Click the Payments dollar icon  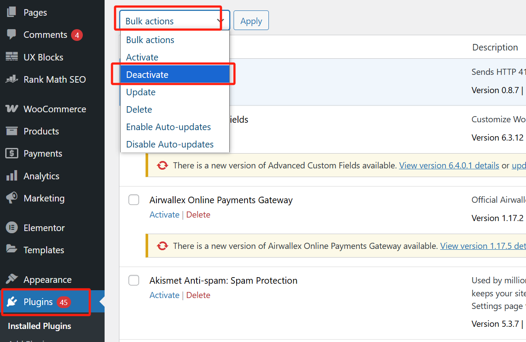(12, 154)
